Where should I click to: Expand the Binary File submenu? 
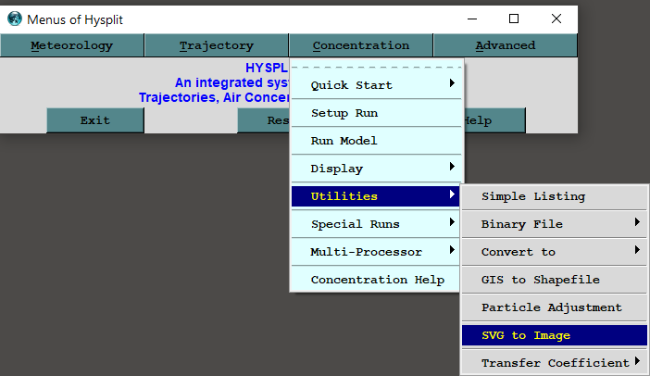(555, 224)
